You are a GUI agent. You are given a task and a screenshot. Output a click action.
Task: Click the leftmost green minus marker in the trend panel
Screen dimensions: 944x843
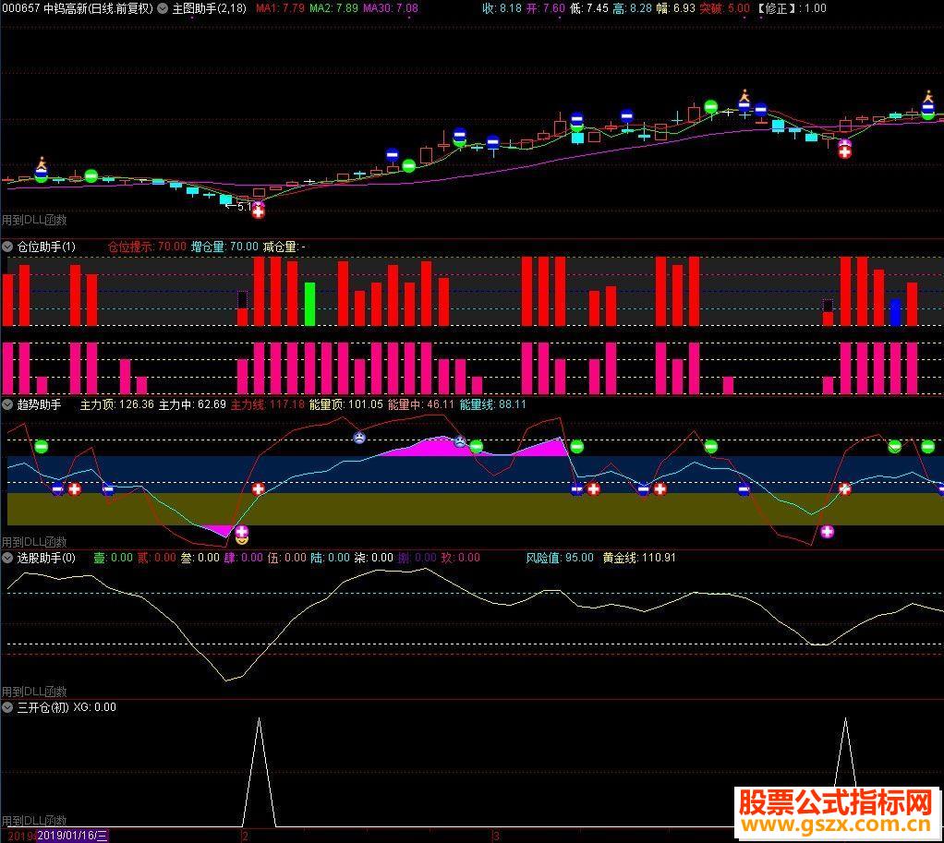tap(41, 447)
